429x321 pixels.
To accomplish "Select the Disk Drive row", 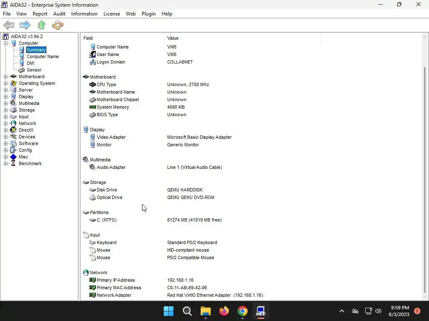I will point(201,190).
